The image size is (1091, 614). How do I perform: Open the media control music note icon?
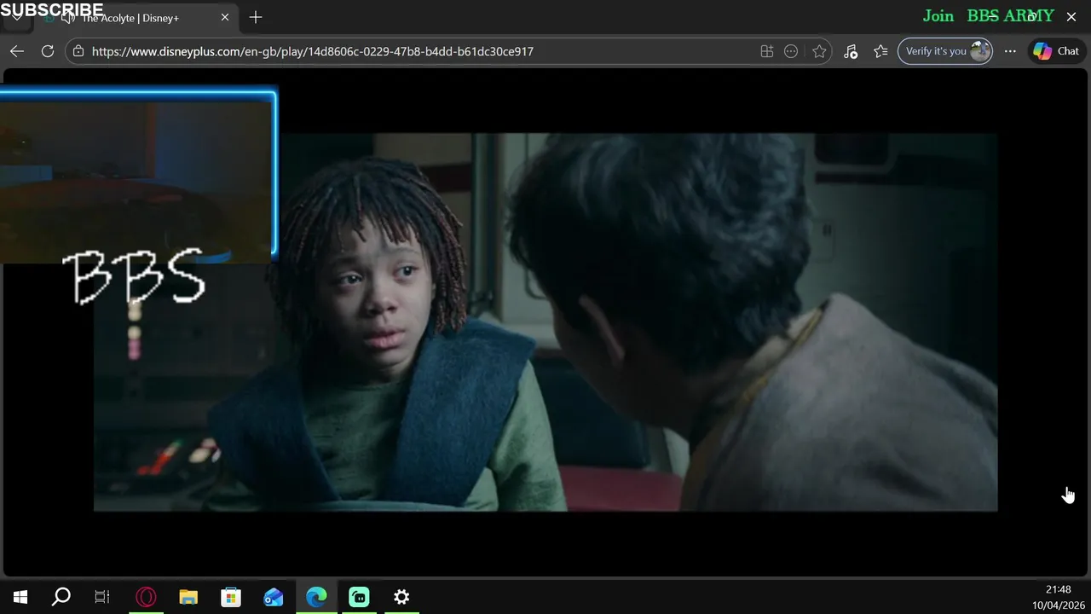click(851, 51)
